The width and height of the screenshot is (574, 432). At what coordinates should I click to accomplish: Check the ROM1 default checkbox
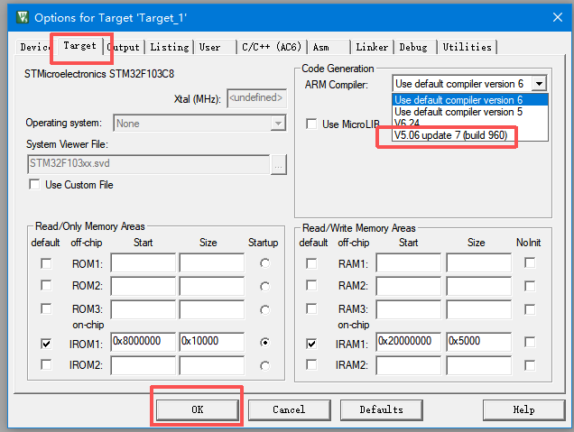tap(46, 263)
